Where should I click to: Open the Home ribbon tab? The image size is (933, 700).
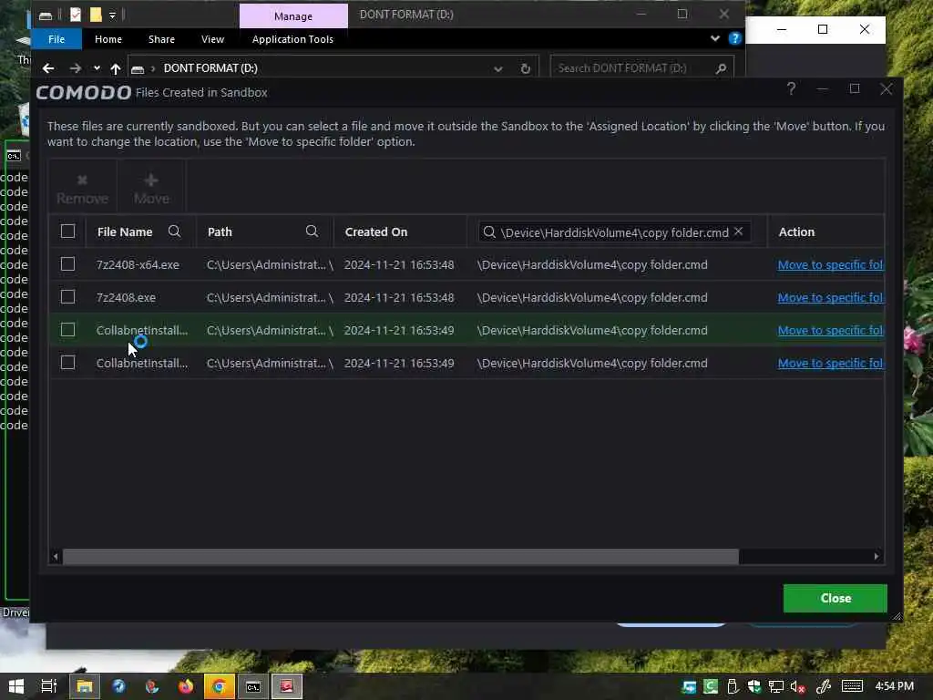[x=108, y=39]
